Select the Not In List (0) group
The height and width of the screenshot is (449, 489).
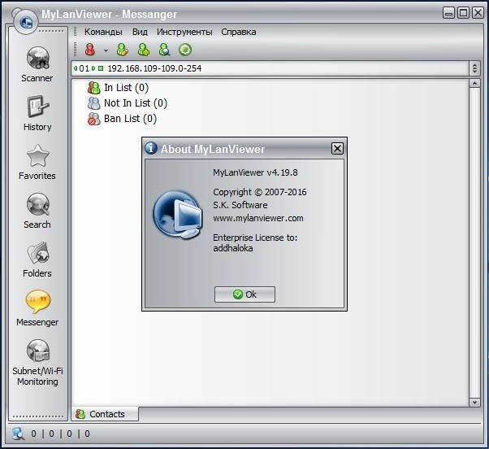[128, 103]
